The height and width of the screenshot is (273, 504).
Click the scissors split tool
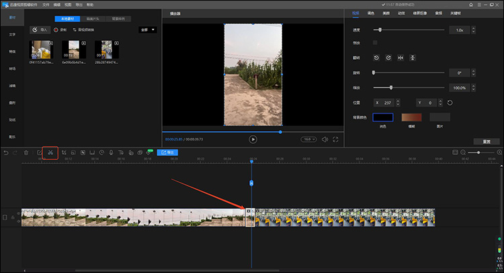[50, 153]
